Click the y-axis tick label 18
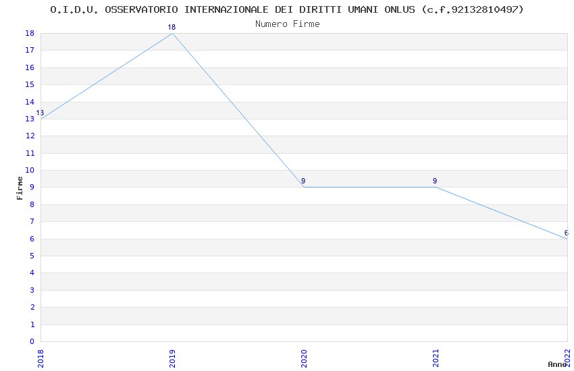Image resolution: width=574 pixels, height=371 pixels. (x=30, y=33)
